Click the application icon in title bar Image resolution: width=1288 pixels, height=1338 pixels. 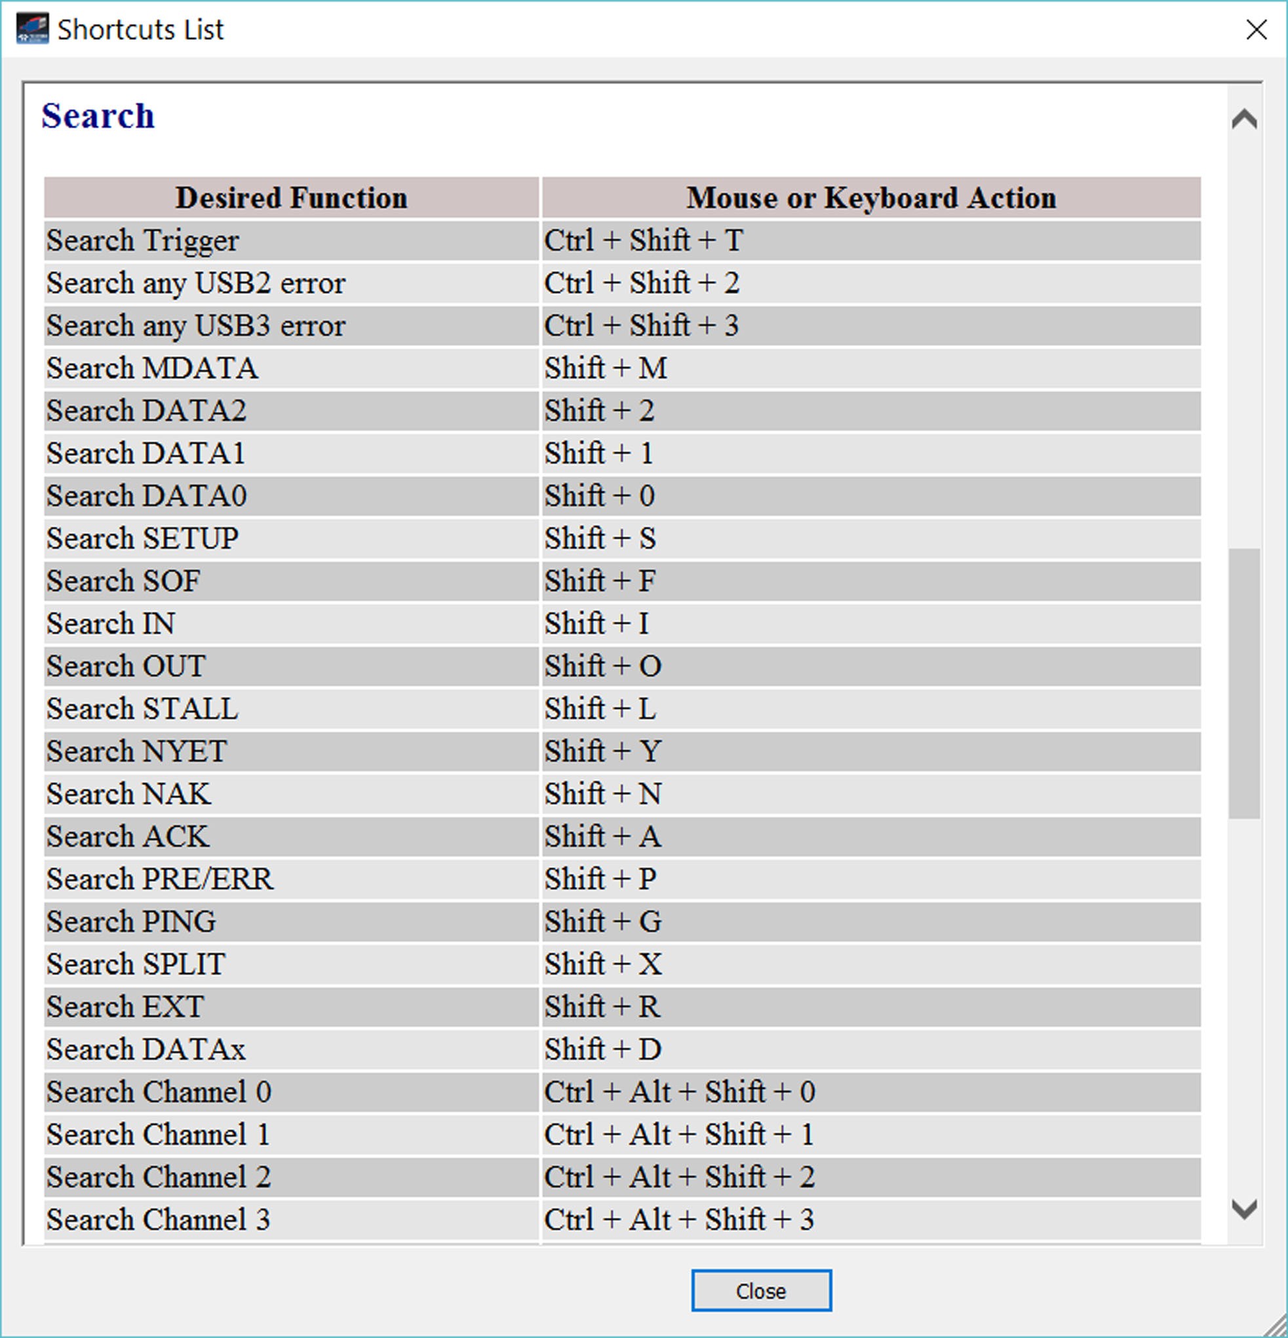tap(32, 29)
